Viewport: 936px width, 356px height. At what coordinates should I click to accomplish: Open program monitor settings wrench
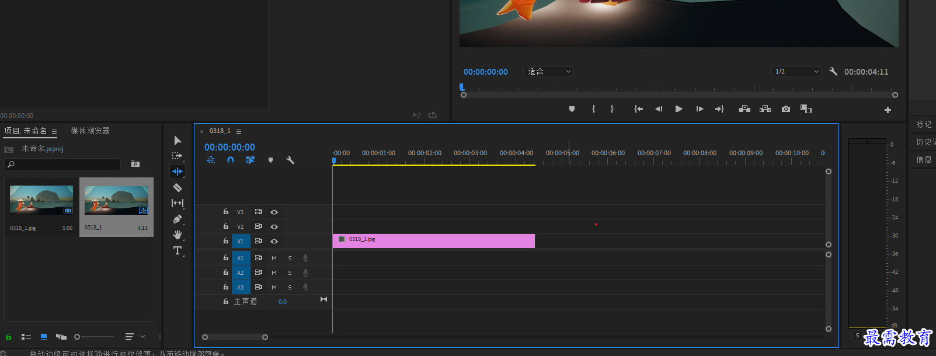pyautogui.click(x=833, y=71)
